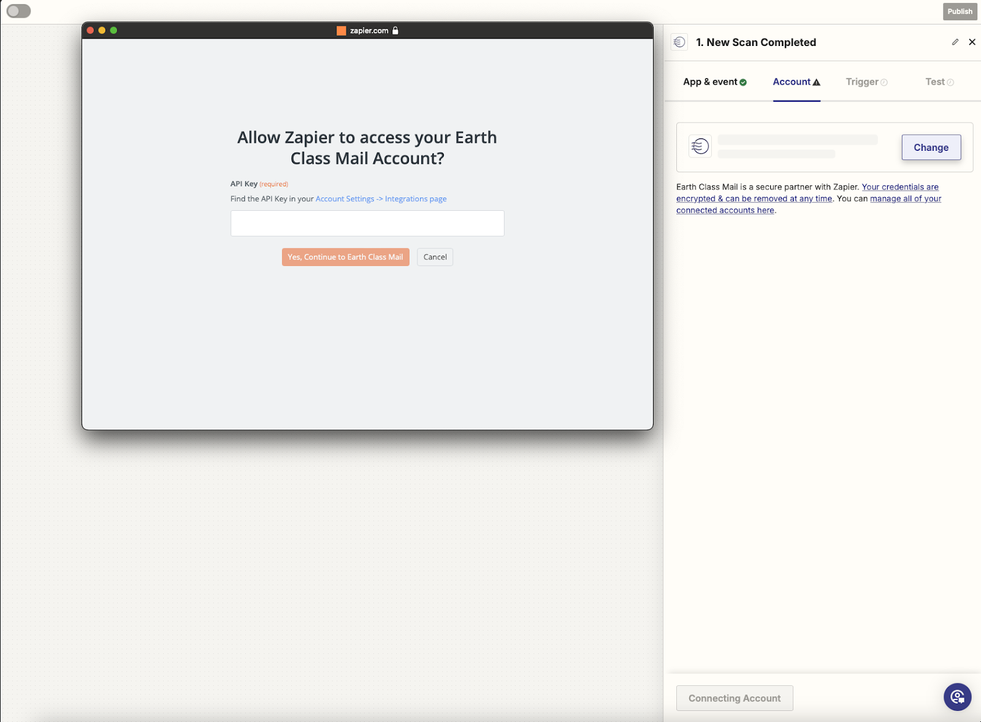
Task: Open Account Settings Integrations page link
Action: [381, 199]
